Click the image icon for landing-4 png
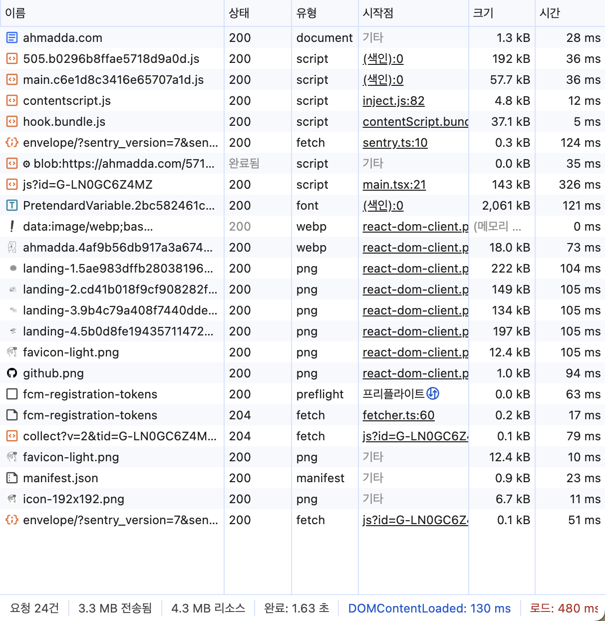 pyautogui.click(x=13, y=331)
